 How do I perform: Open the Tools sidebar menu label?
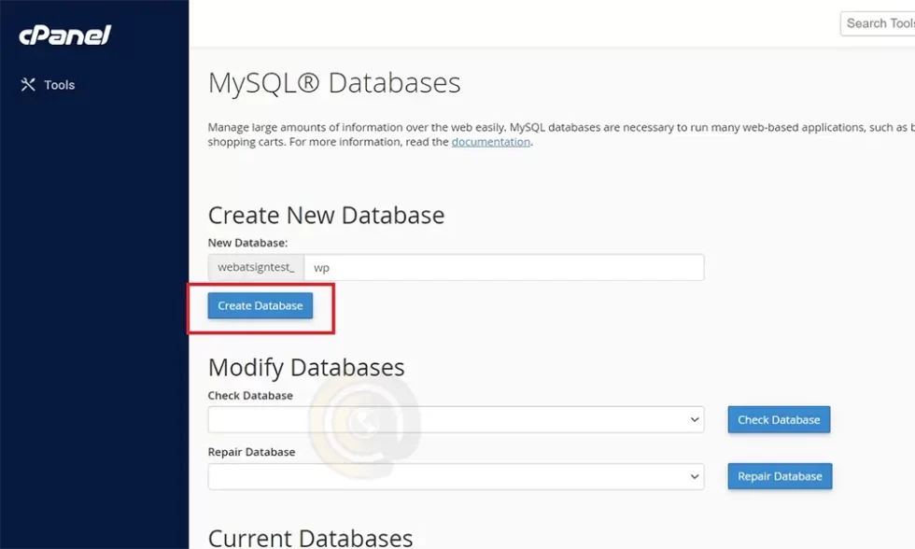[x=60, y=85]
